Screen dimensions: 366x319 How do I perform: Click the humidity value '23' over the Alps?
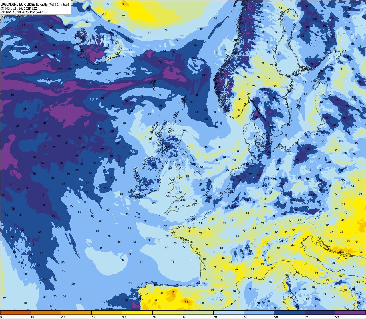(267, 244)
